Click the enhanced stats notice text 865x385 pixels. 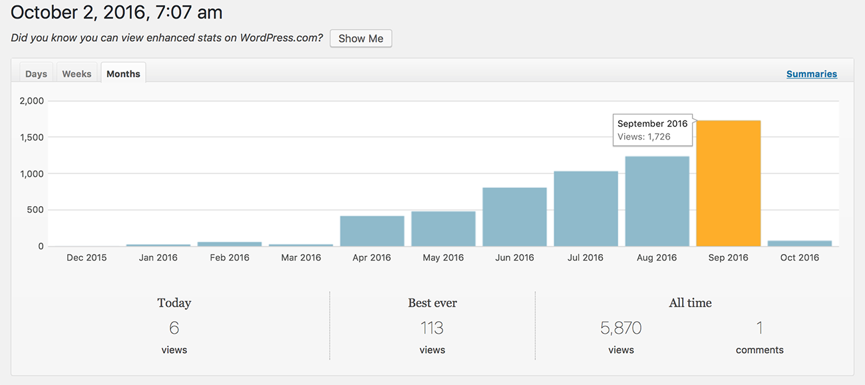(x=167, y=38)
